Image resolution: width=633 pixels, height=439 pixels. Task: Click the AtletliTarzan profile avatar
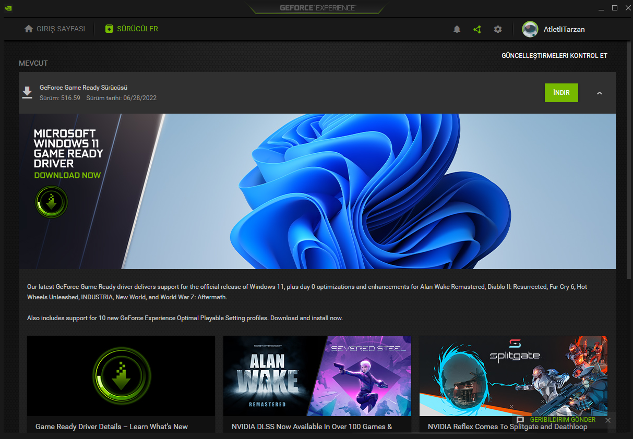[x=530, y=29]
